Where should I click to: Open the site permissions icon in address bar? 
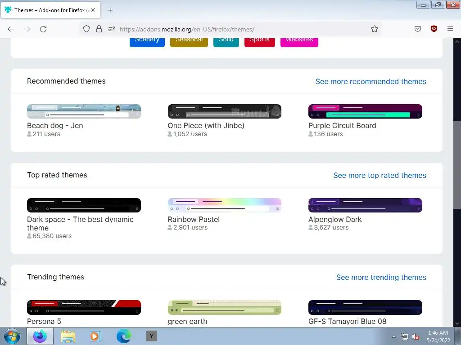112,29
